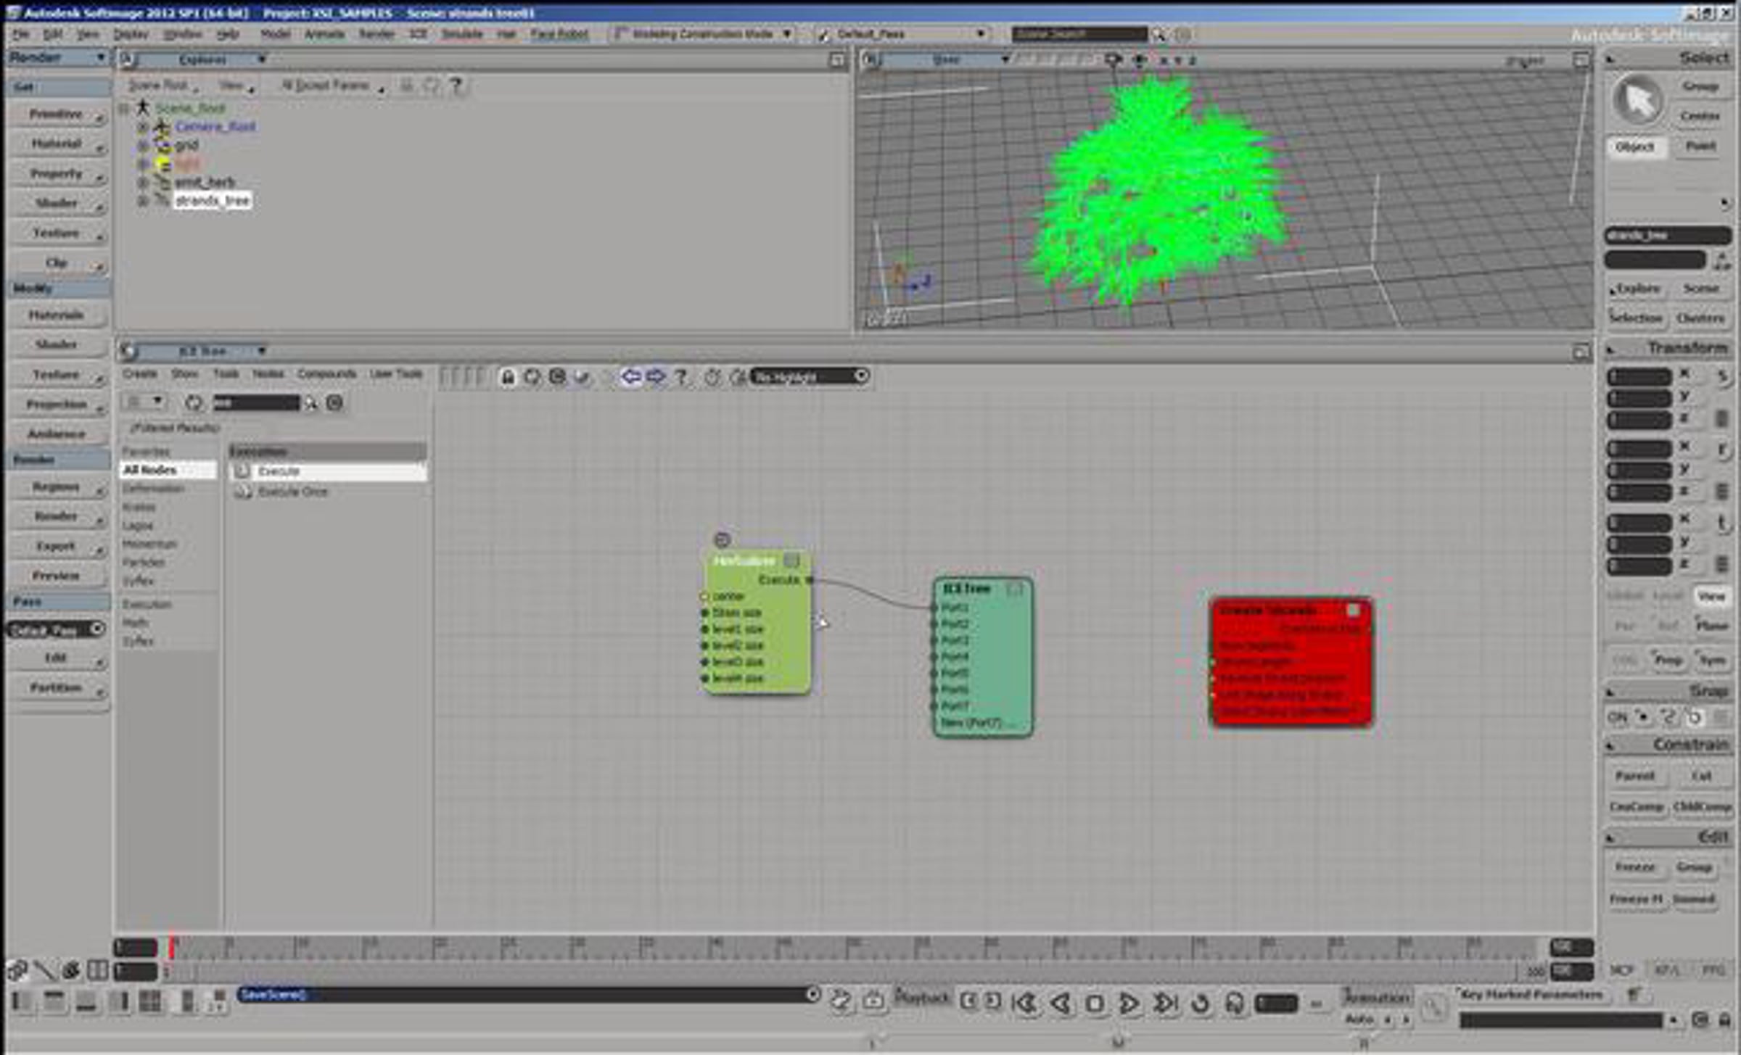Screen dimensions: 1741x1055
Task: Toggle the Point selection filter
Action: 1700,146
